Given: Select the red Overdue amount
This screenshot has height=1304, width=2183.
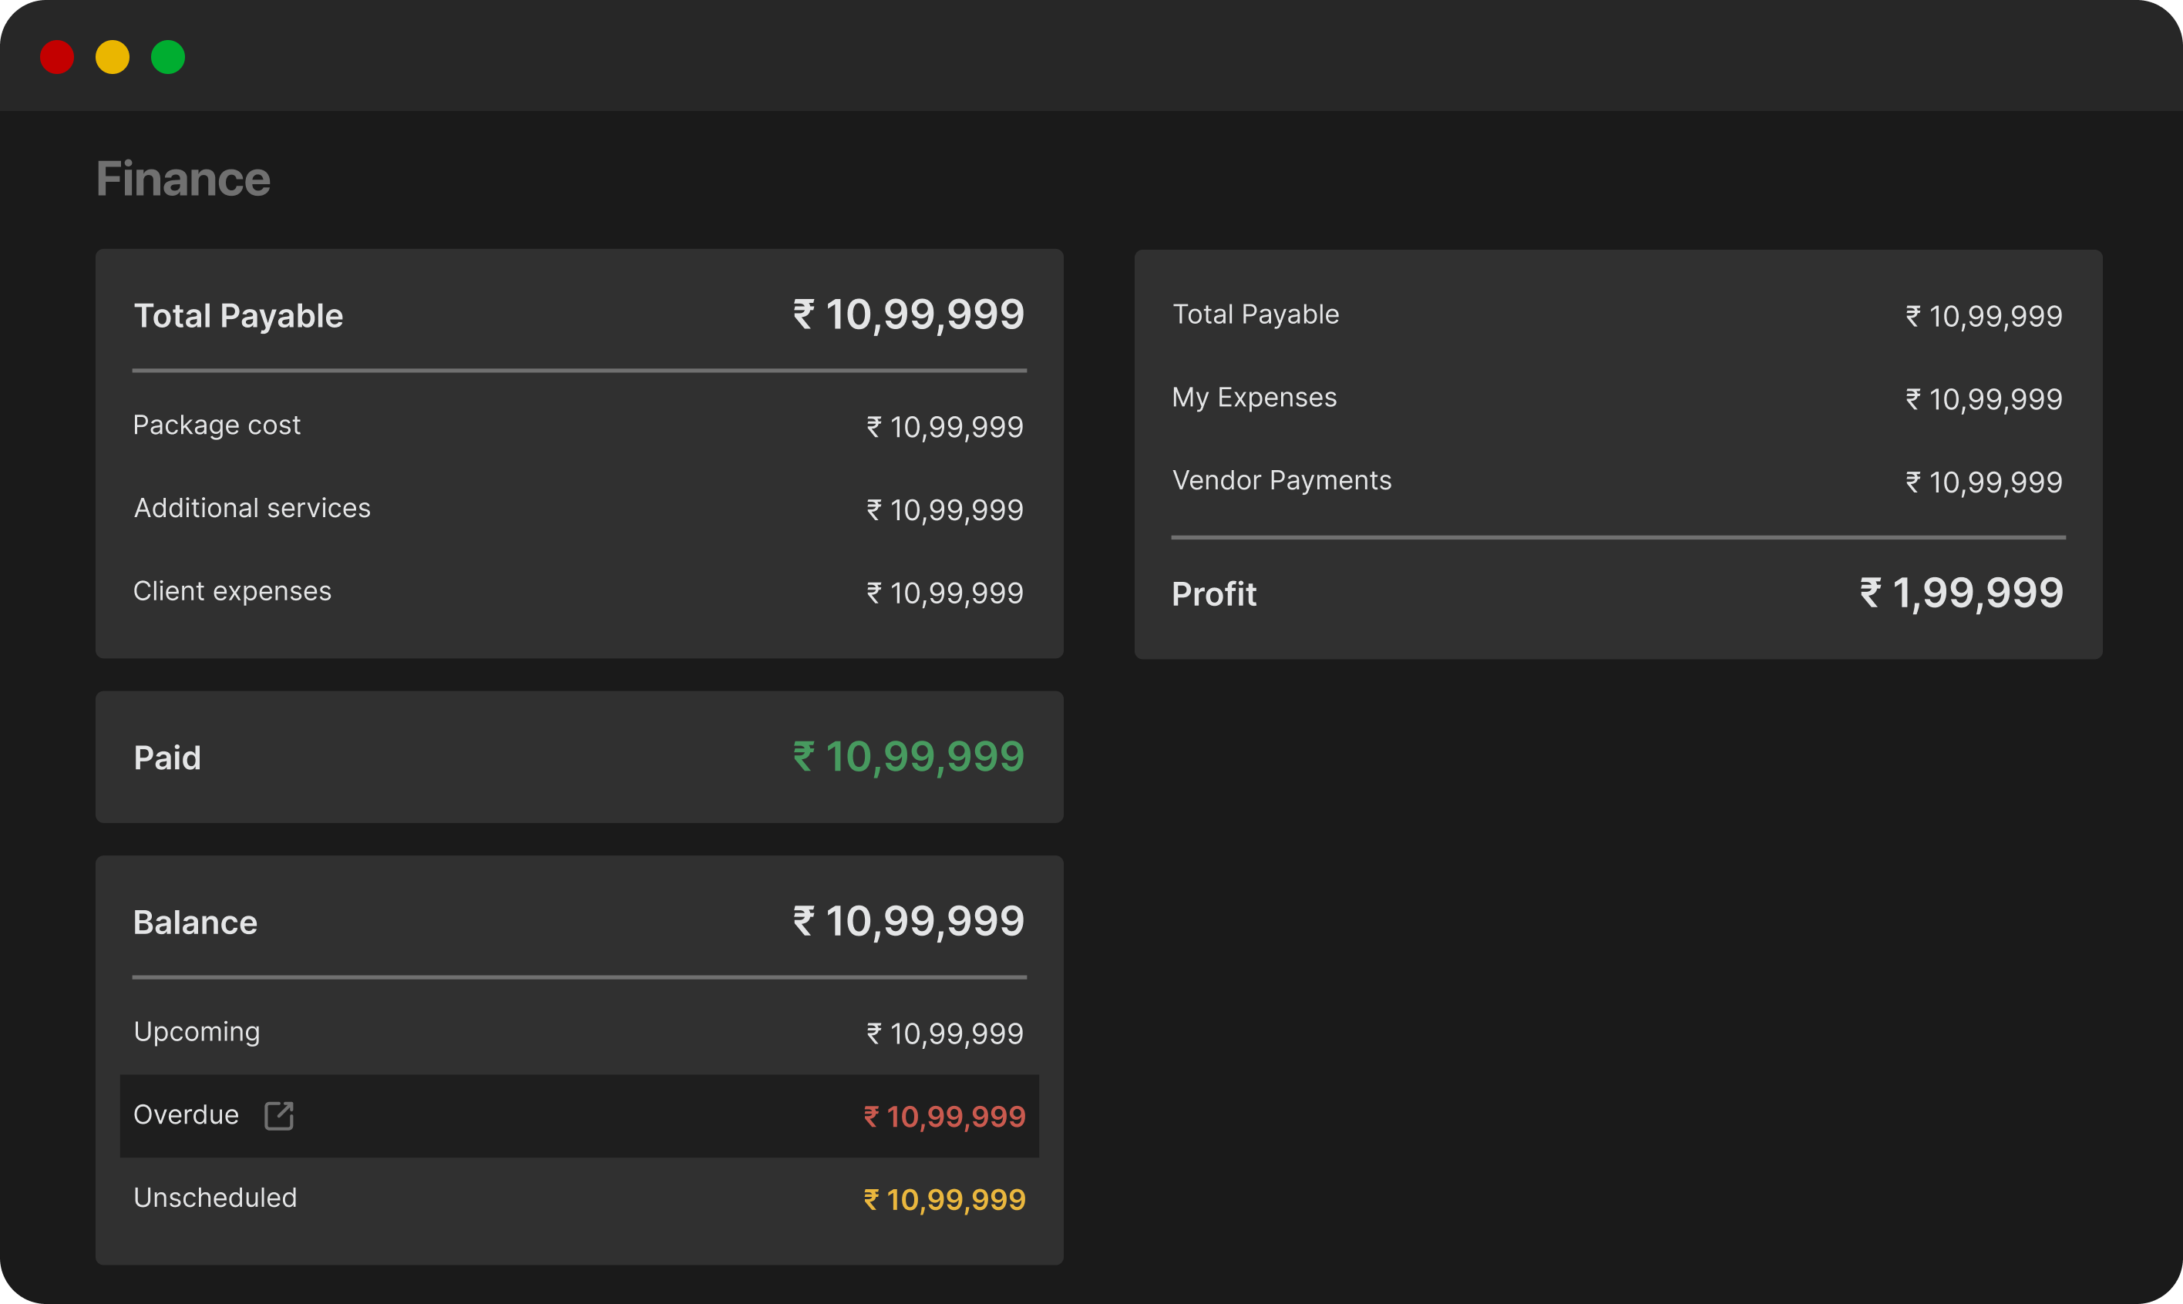Looking at the screenshot, I should click(945, 1117).
